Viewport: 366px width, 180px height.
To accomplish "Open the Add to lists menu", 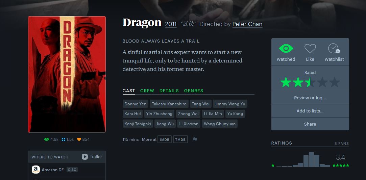I will coord(310,111).
